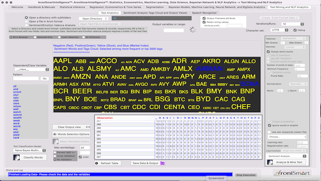Switch to Text Analytics subtab
Viewport: 321px width, 181px height.
(x=109, y=13)
